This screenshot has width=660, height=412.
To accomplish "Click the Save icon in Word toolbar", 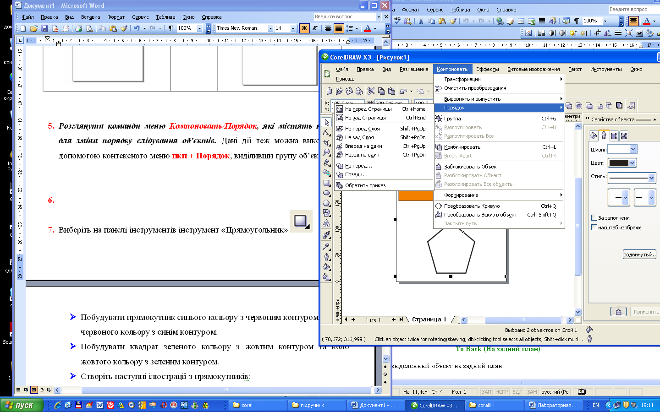I will tap(44, 28).
